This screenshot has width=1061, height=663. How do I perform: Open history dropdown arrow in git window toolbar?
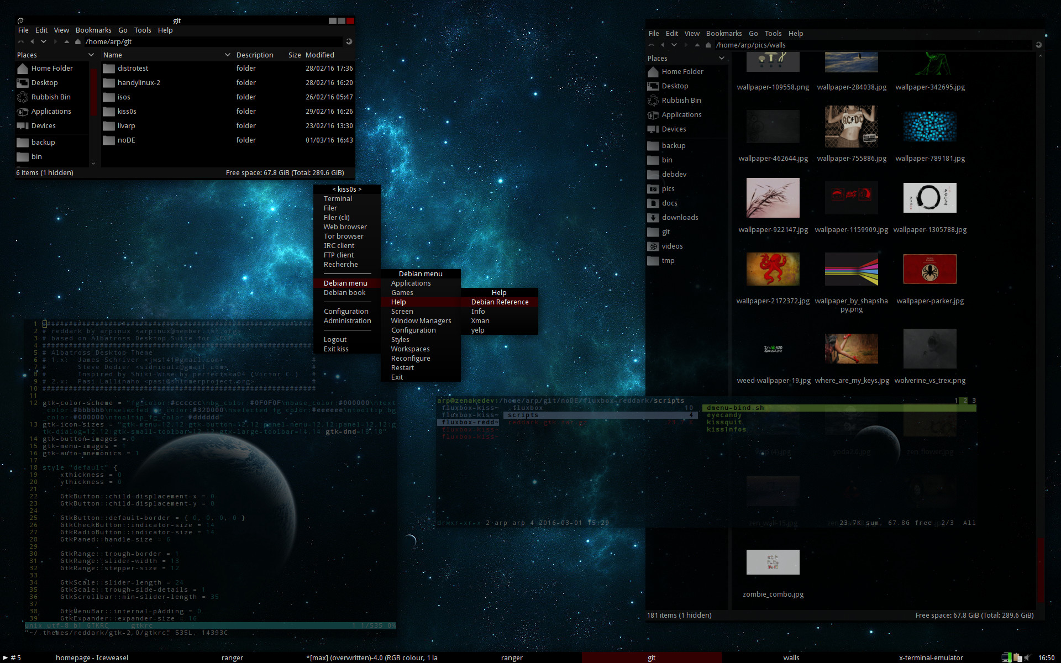tap(44, 41)
